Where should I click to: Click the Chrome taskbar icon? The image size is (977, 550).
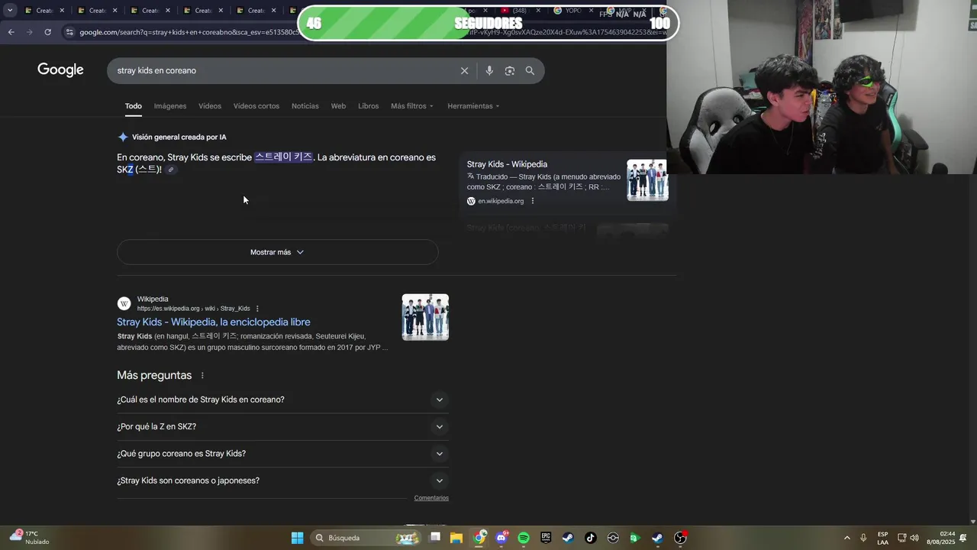click(479, 538)
